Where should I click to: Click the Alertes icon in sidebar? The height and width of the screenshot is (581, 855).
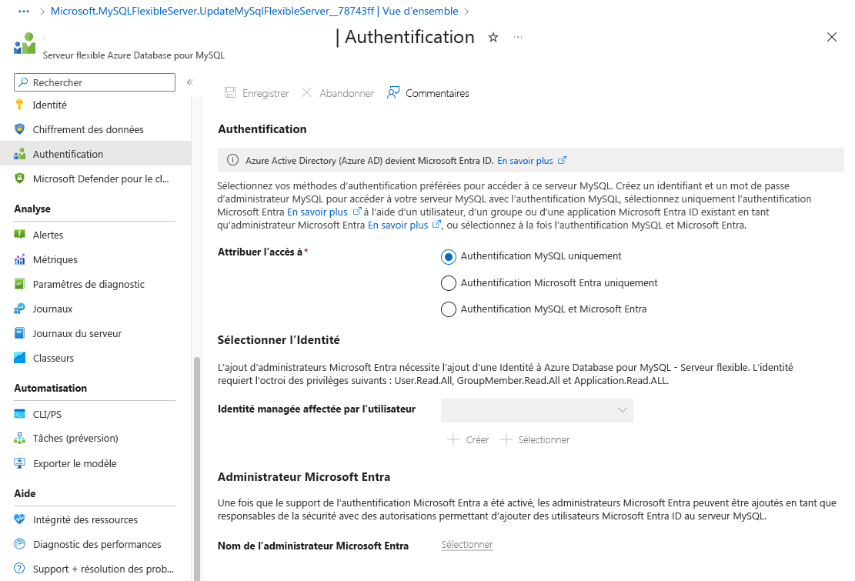20,235
